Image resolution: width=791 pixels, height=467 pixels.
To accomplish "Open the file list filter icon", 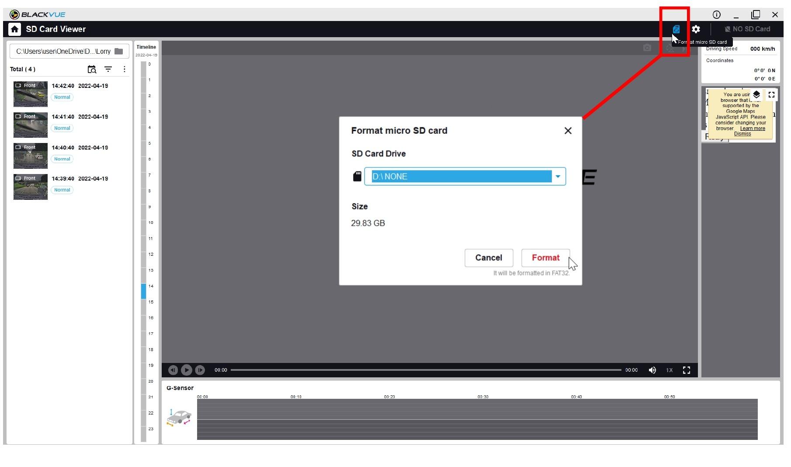I will click(108, 69).
